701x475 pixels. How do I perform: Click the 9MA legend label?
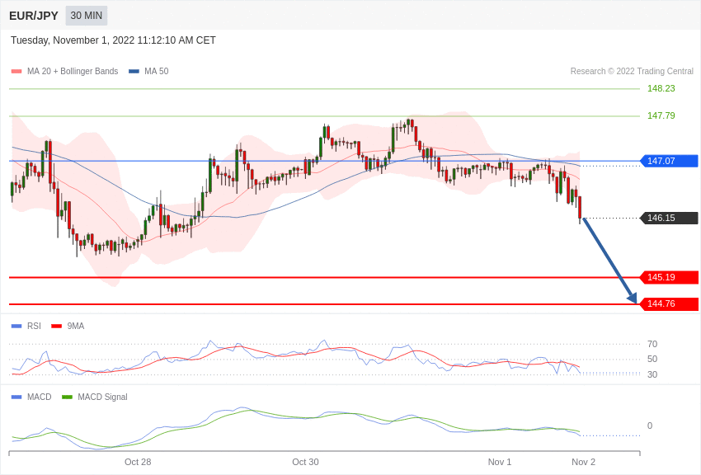pos(76,327)
